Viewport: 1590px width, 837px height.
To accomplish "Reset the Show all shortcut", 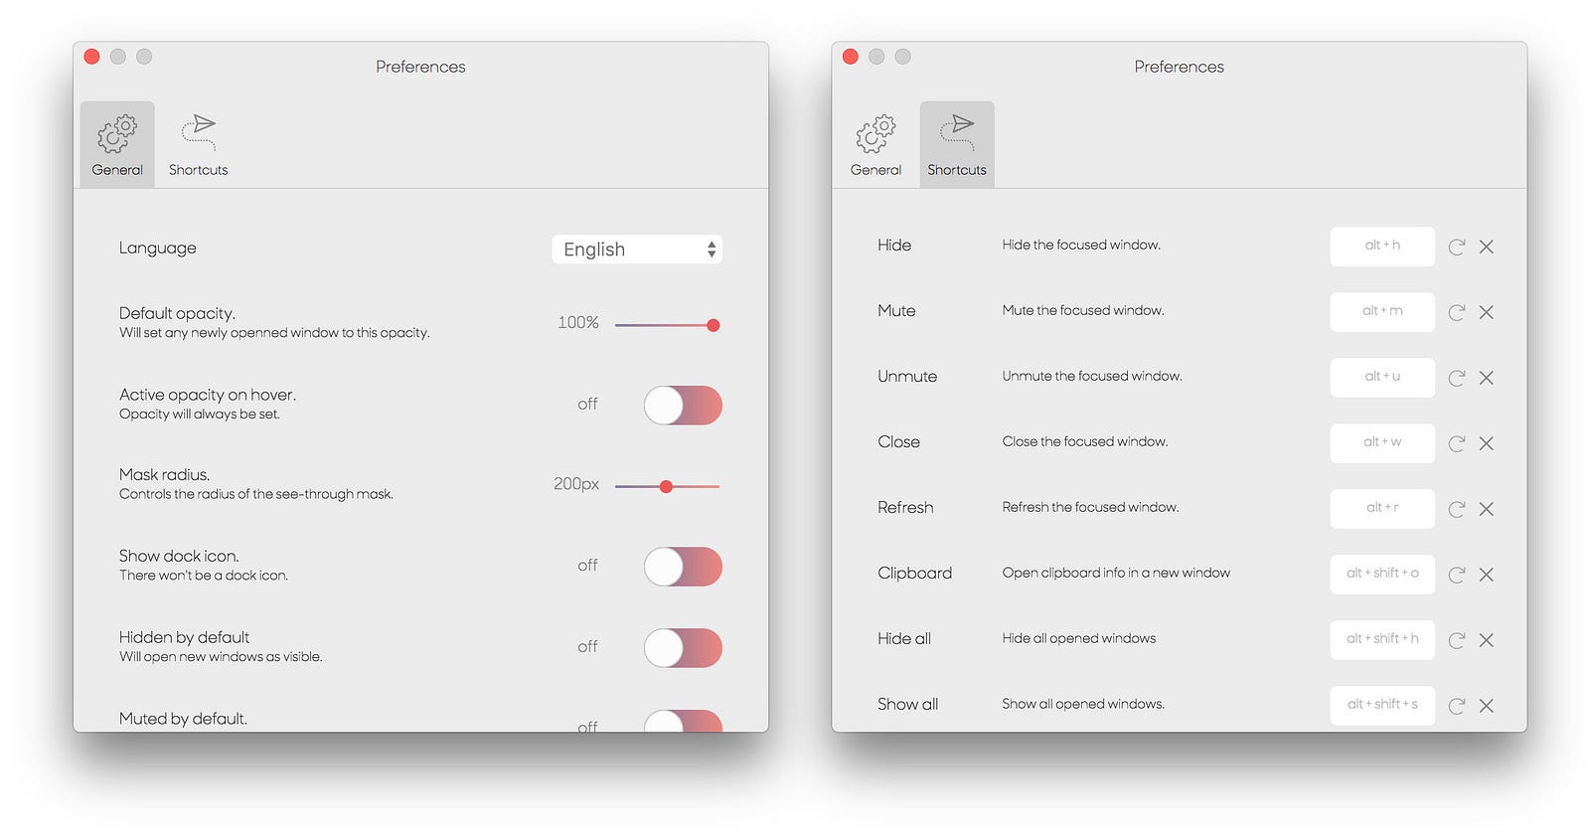I will point(1457,706).
